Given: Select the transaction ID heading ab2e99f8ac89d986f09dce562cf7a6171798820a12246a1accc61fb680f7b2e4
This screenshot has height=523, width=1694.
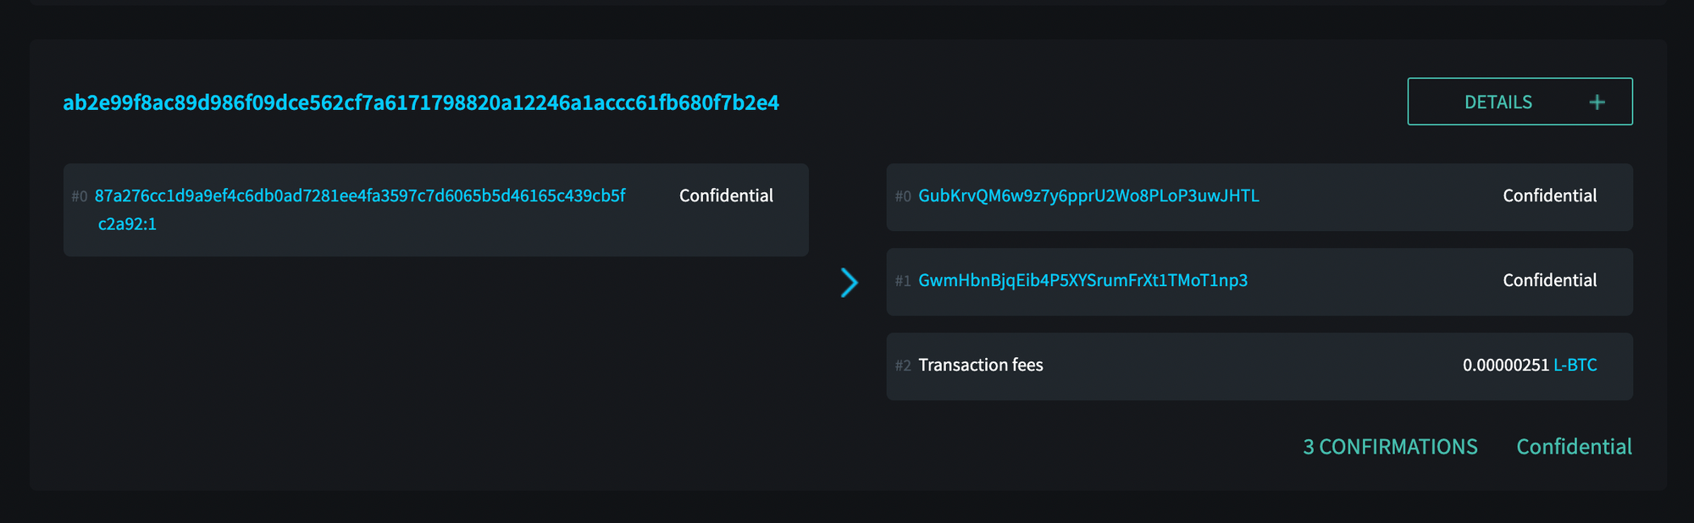Looking at the screenshot, I should [x=421, y=102].
